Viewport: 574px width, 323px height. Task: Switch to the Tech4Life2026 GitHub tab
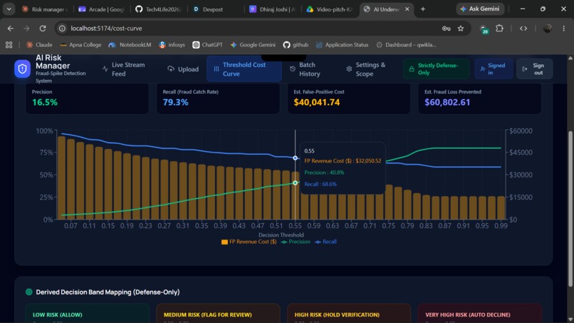[159, 9]
